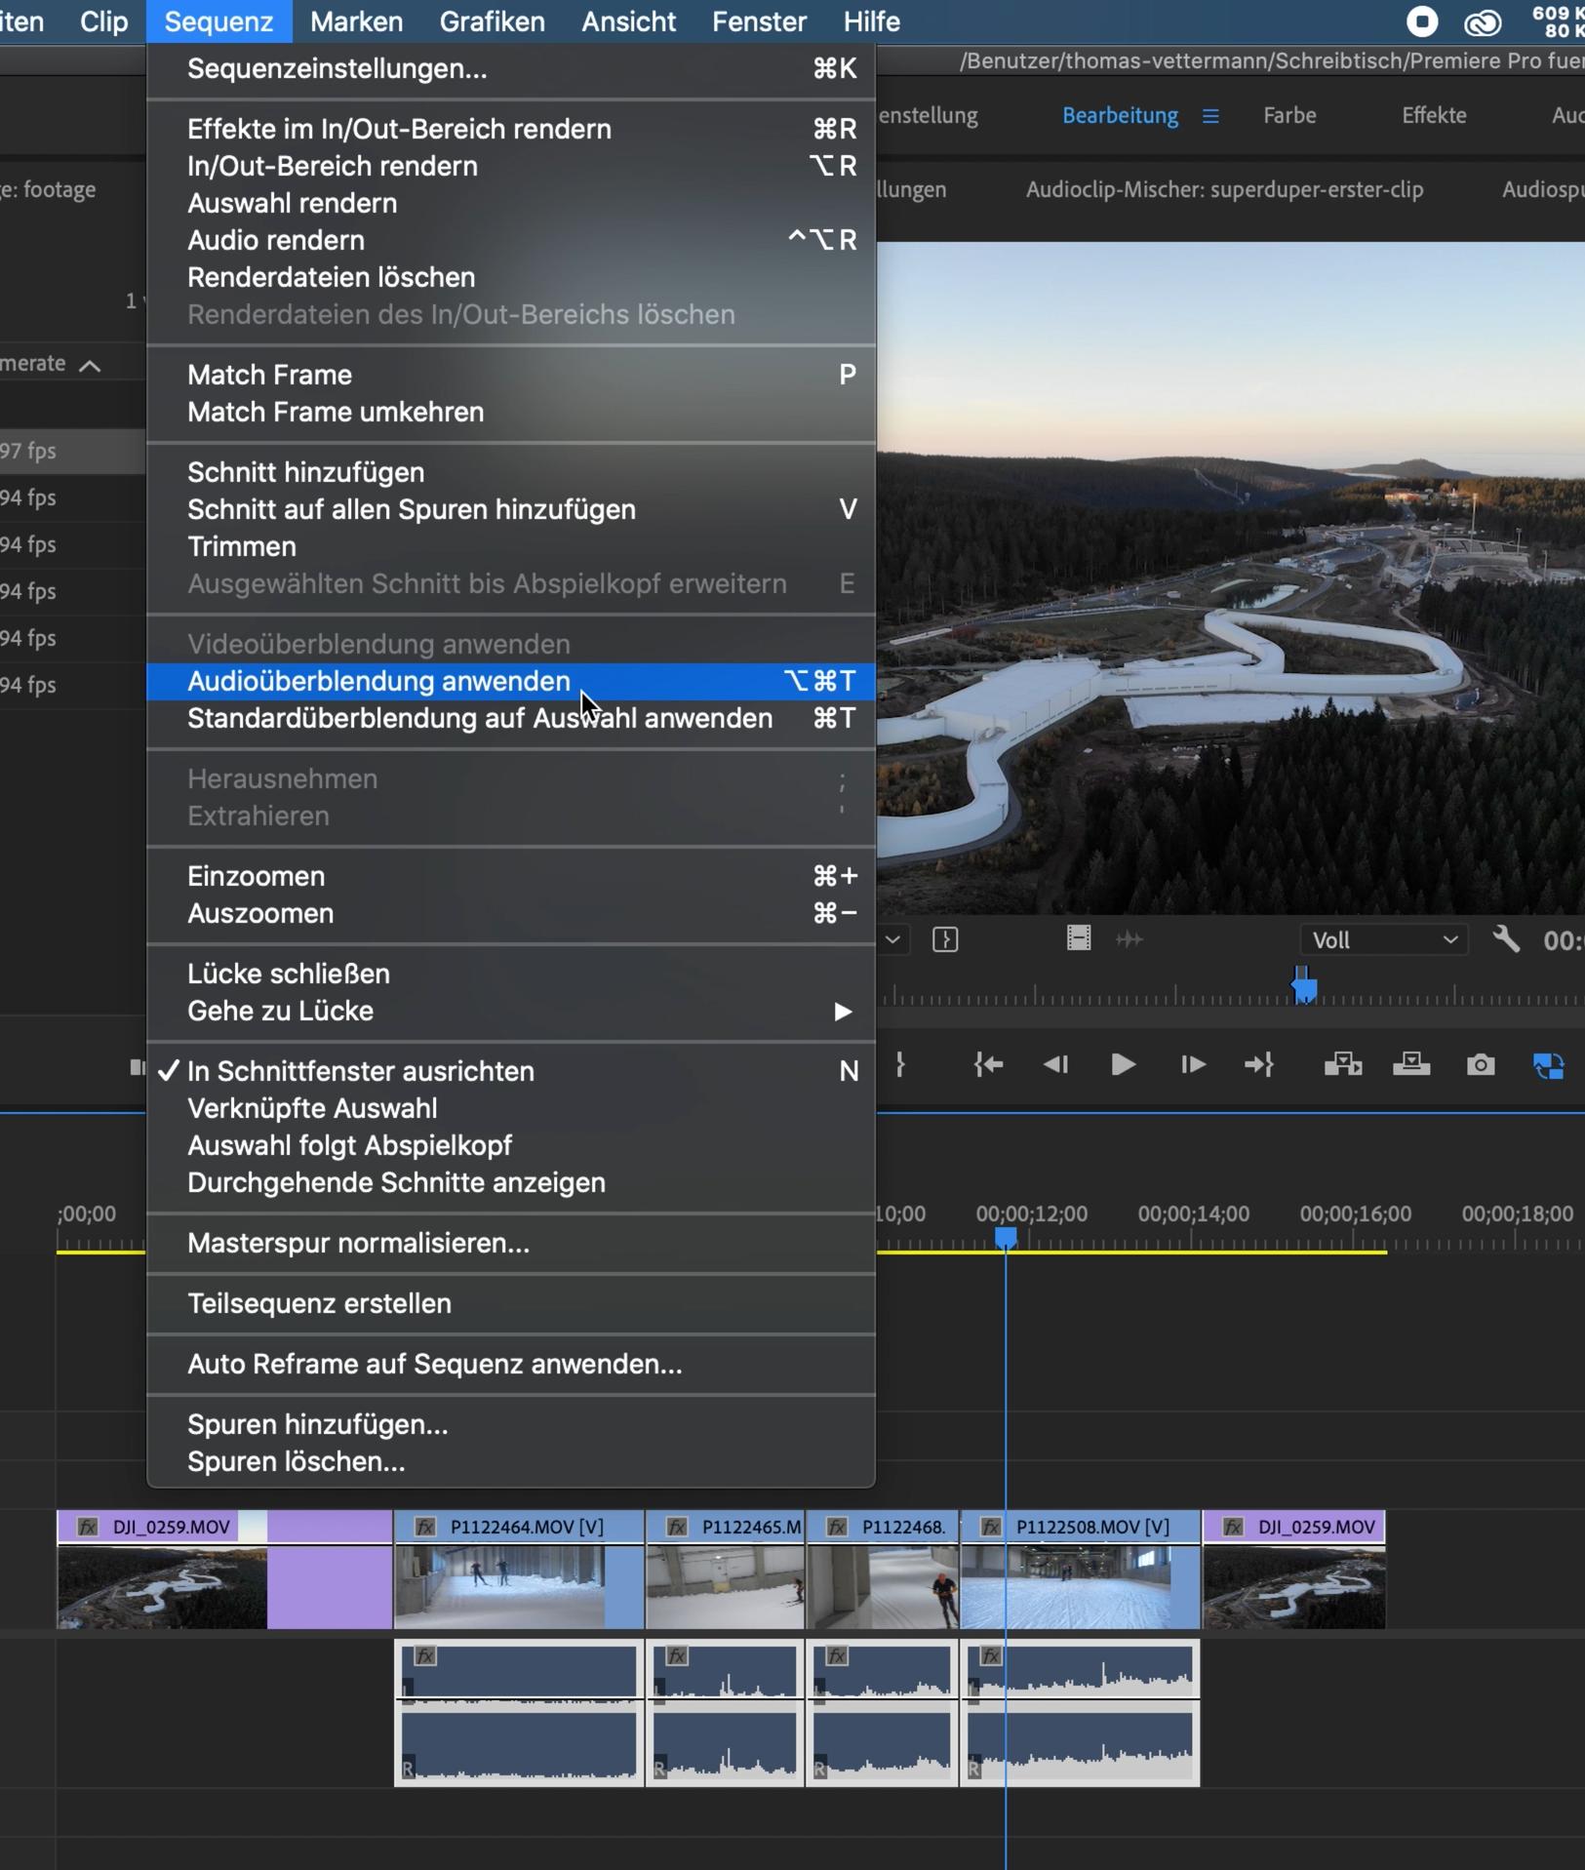
Task: Click the Go to Out point icon
Action: (1258, 1064)
